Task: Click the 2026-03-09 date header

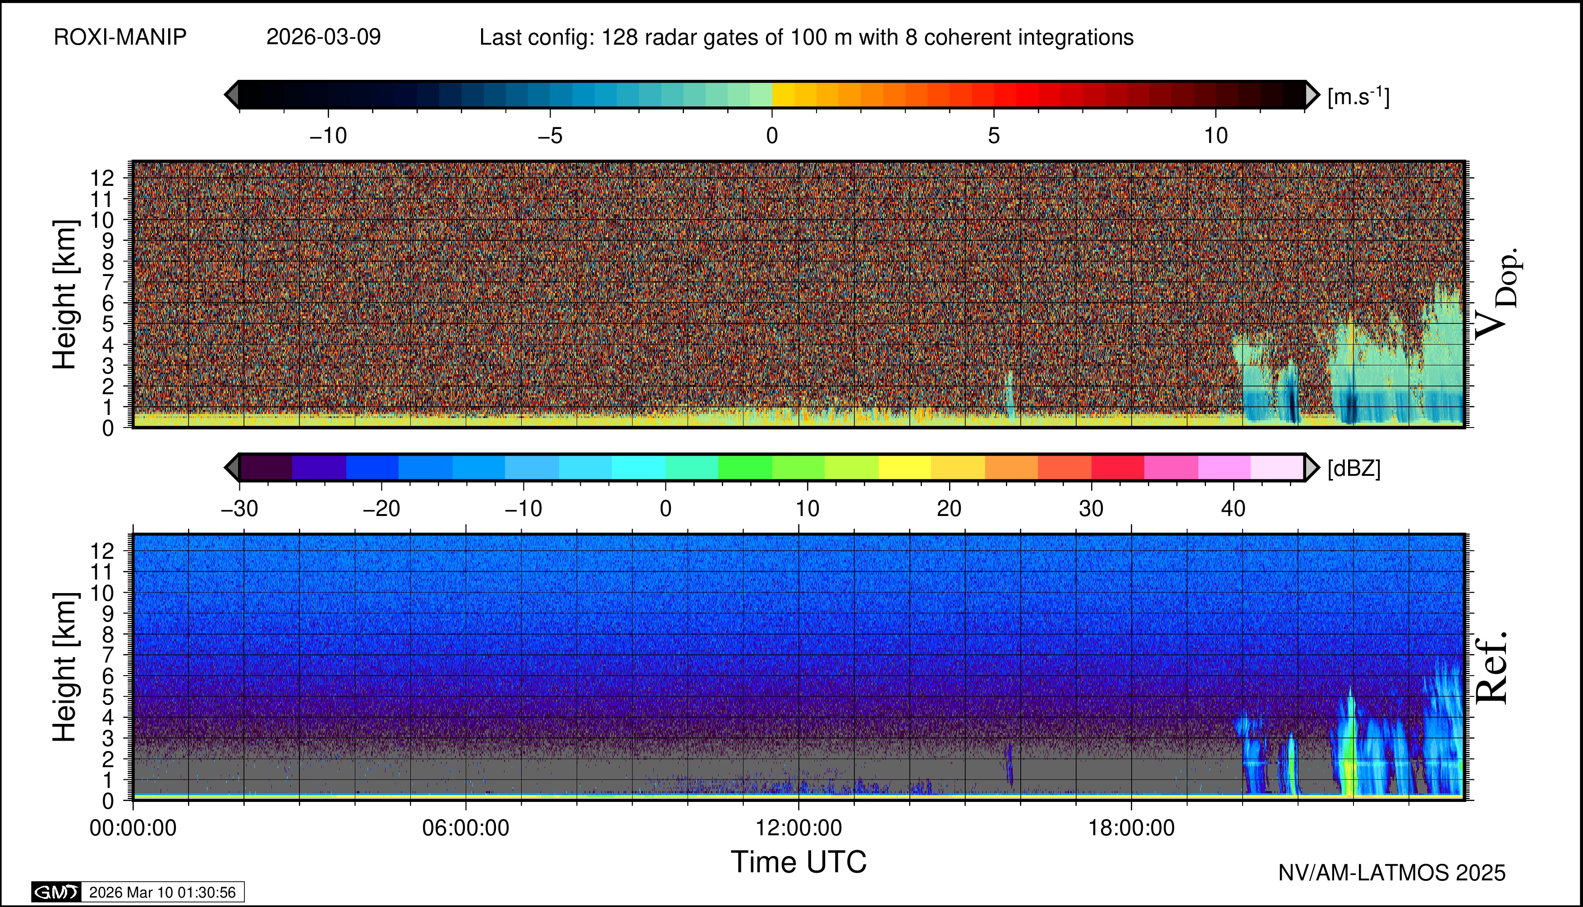Action: point(323,37)
